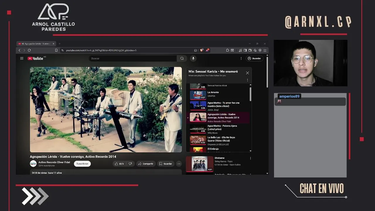The height and width of the screenshot is (211, 375).
Task: Click the Buscar search field
Action: coord(133,58)
